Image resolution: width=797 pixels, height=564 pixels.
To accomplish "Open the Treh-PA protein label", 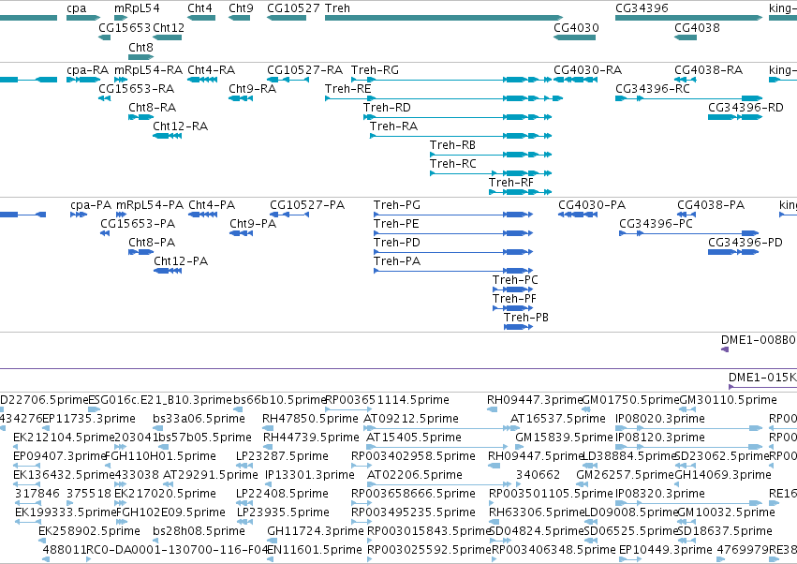I will [x=397, y=261].
